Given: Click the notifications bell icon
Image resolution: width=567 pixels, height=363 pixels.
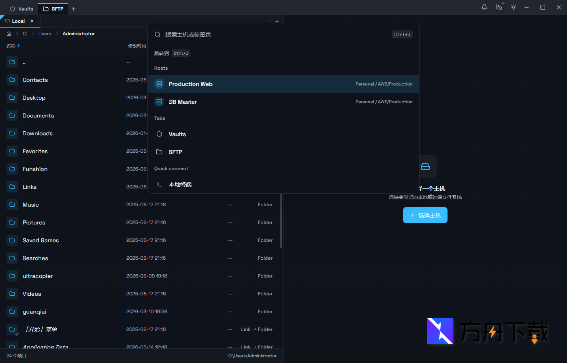Looking at the screenshot, I should [484, 7].
